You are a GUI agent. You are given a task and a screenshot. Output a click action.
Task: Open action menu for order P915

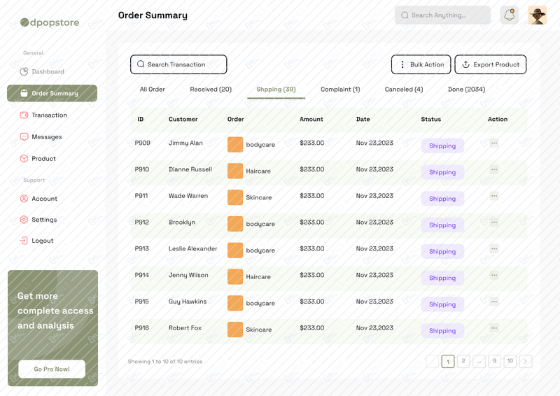coord(494,302)
